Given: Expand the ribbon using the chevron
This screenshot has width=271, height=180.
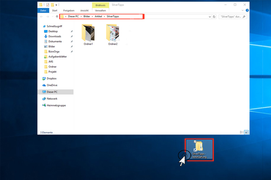Looking at the screenshot, I should 242,11.
